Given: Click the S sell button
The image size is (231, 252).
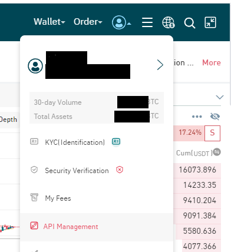Looking at the screenshot, I should tap(212, 133).
